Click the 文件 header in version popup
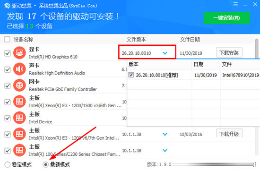Image resolution: width=260 pixels, height=170 pixels. [x=226, y=64]
